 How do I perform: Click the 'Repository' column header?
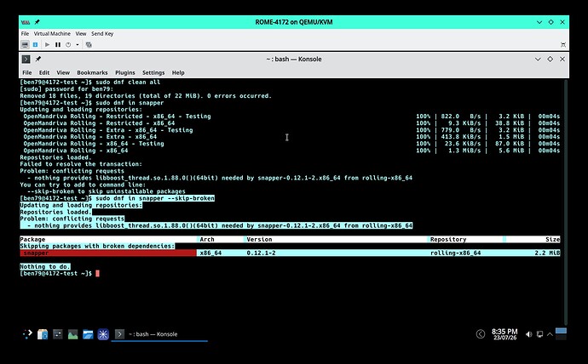pos(448,240)
